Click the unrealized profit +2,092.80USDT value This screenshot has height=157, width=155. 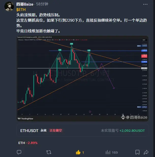tap(132, 130)
